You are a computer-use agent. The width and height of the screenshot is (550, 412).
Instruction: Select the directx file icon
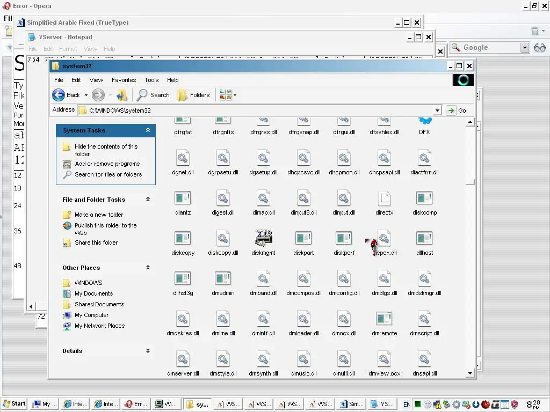[385, 198]
